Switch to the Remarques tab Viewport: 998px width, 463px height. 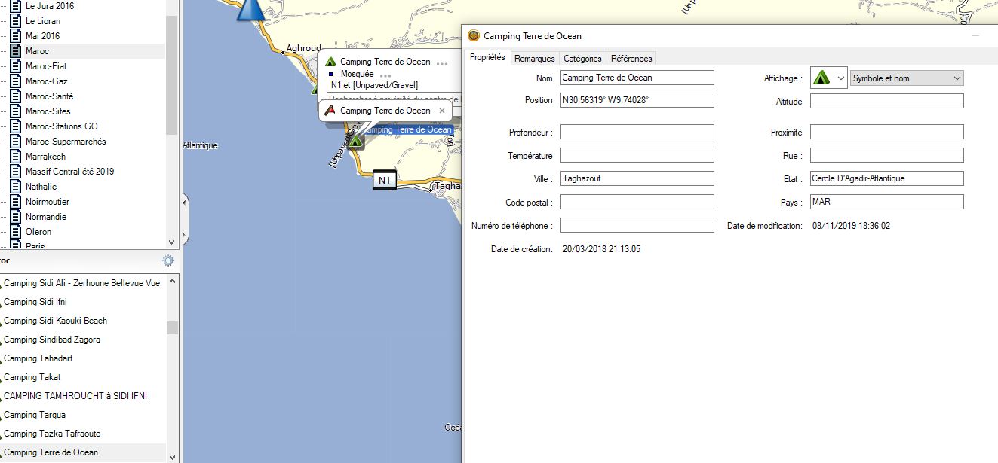coord(534,59)
